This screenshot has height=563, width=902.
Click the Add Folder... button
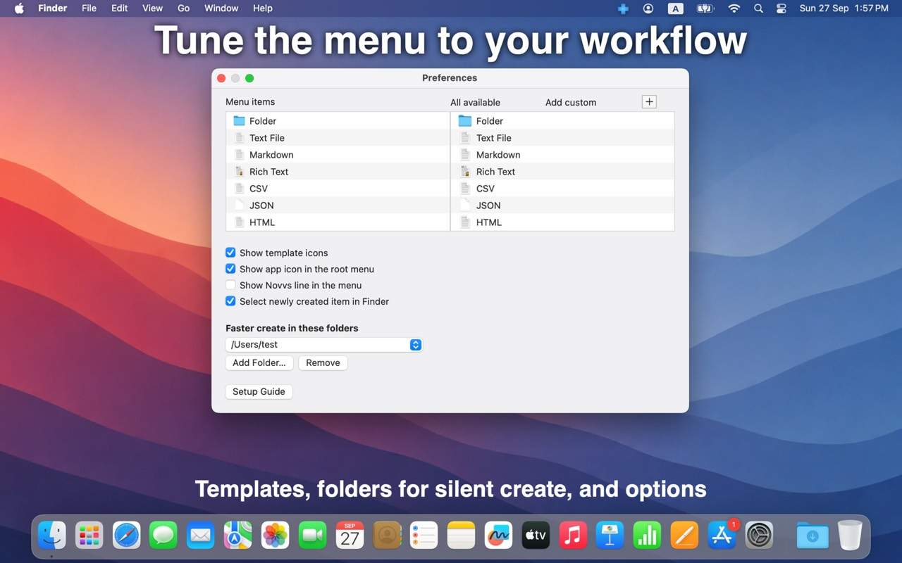click(x=259, y=363)
